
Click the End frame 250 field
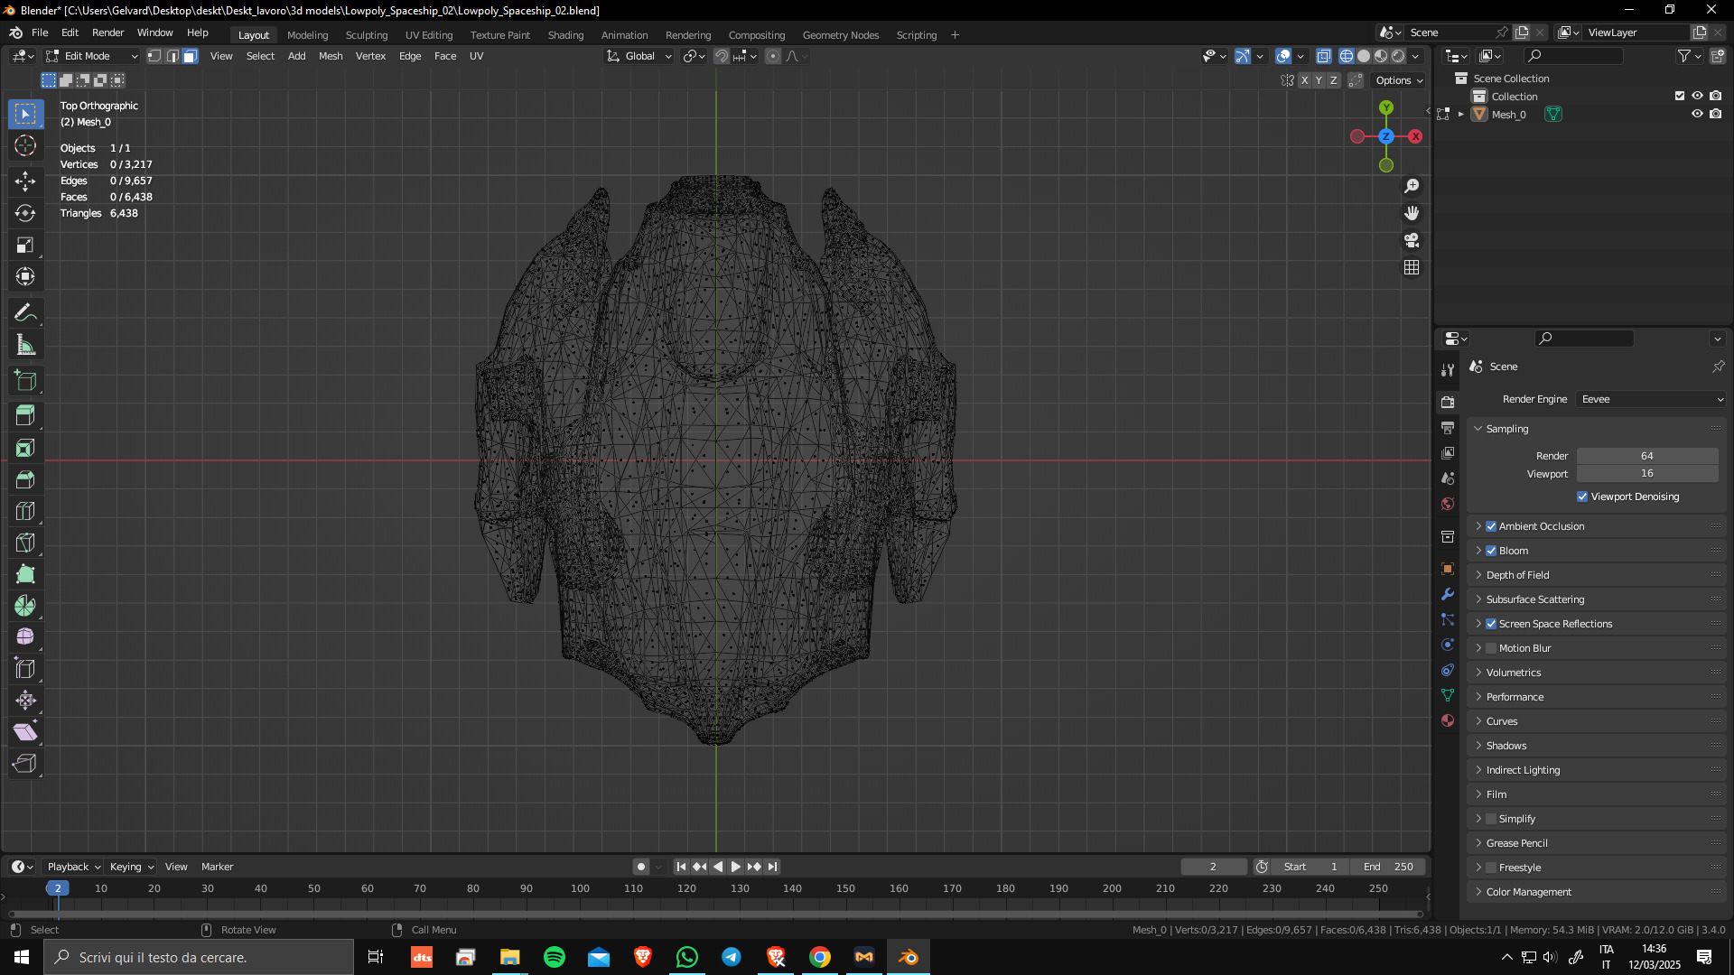1388,867
